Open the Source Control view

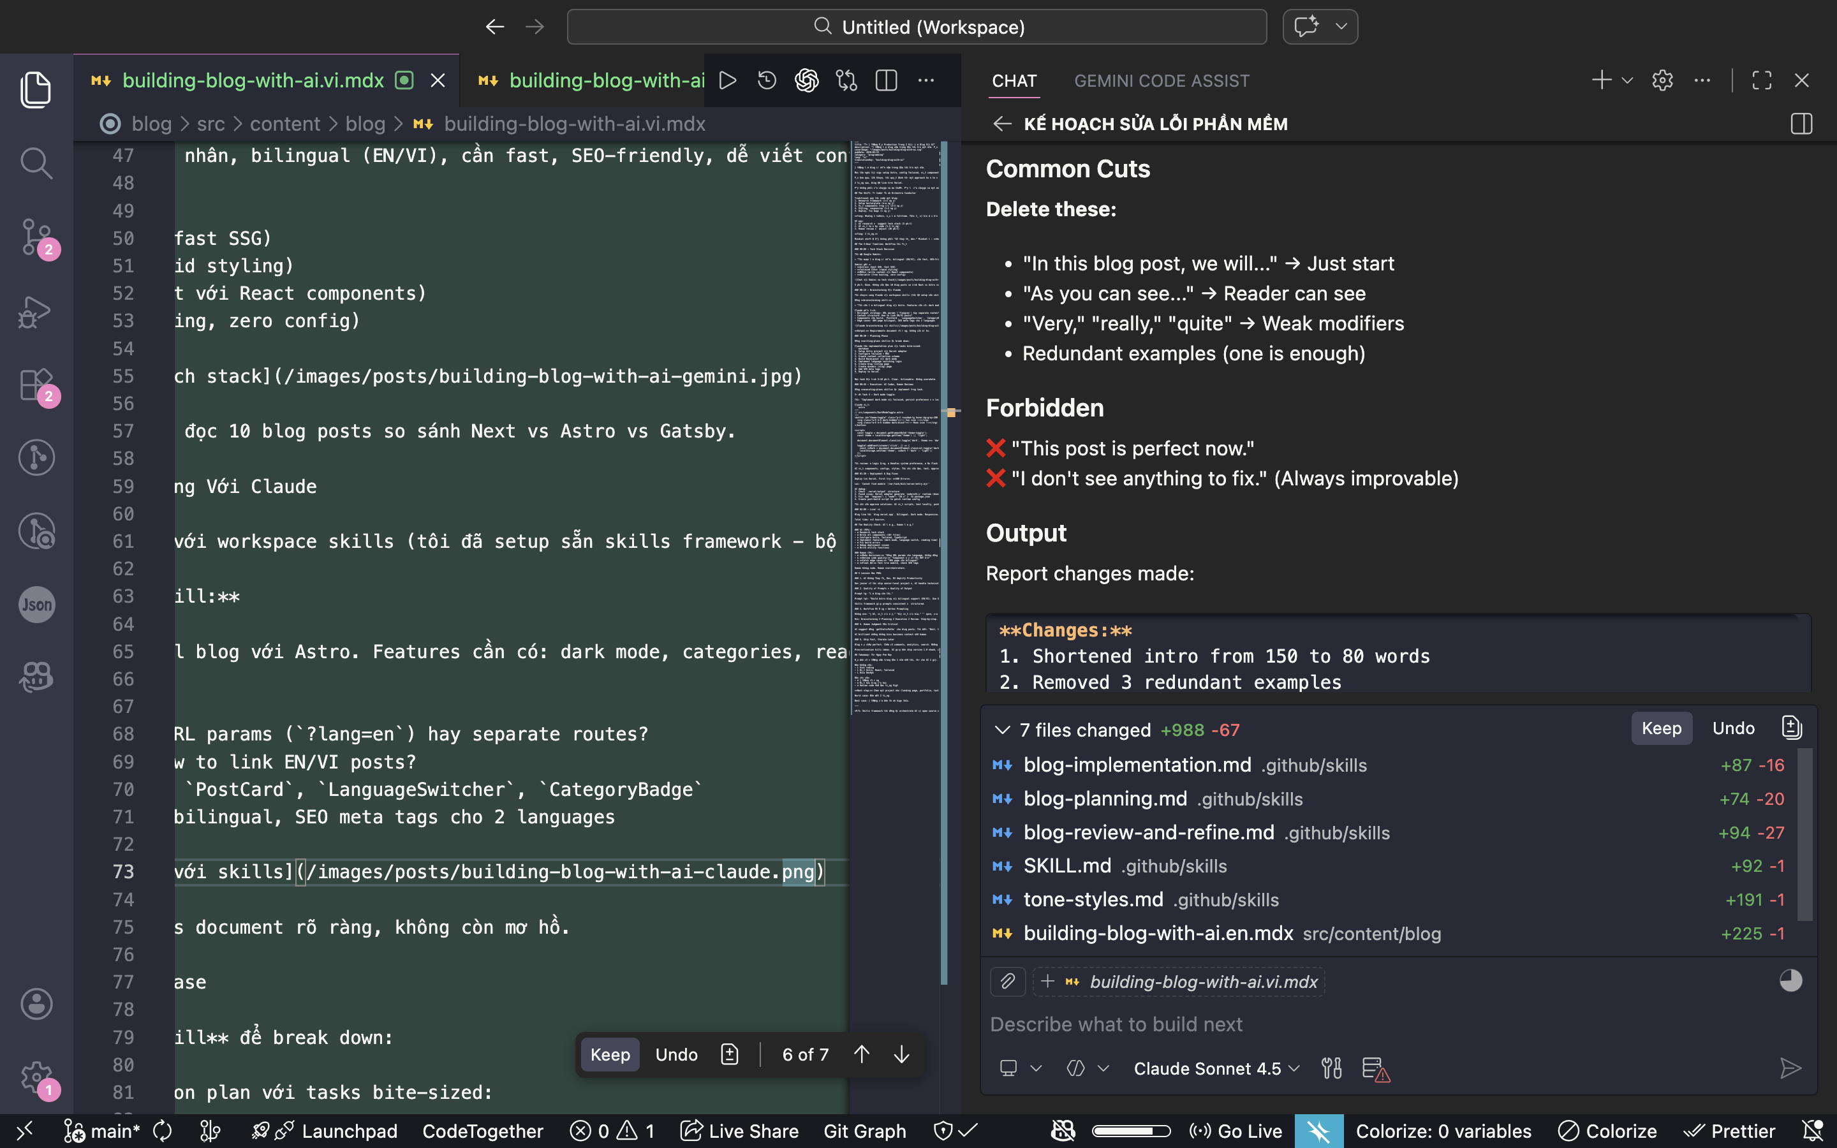click(36, 237)
